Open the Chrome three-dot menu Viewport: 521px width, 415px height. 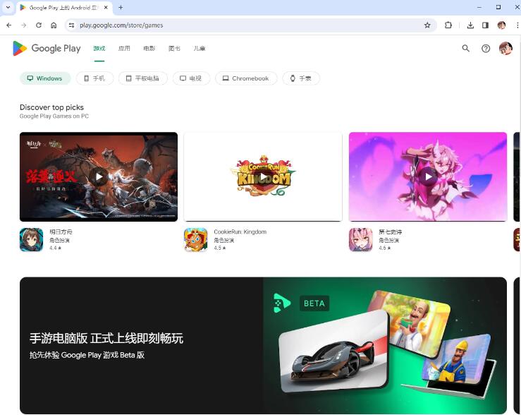pos(517,25)
